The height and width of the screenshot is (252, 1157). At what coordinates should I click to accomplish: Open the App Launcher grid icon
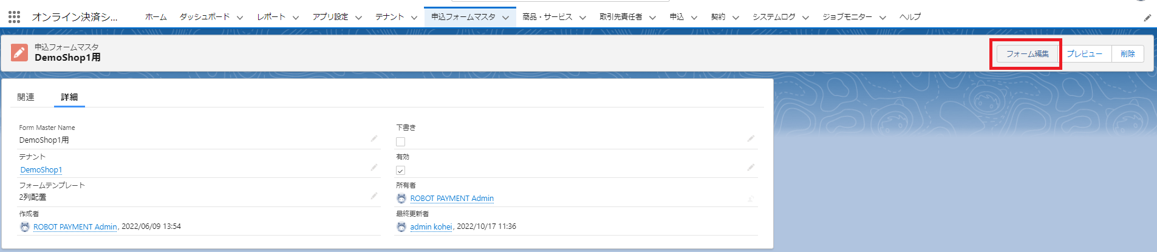14,17
